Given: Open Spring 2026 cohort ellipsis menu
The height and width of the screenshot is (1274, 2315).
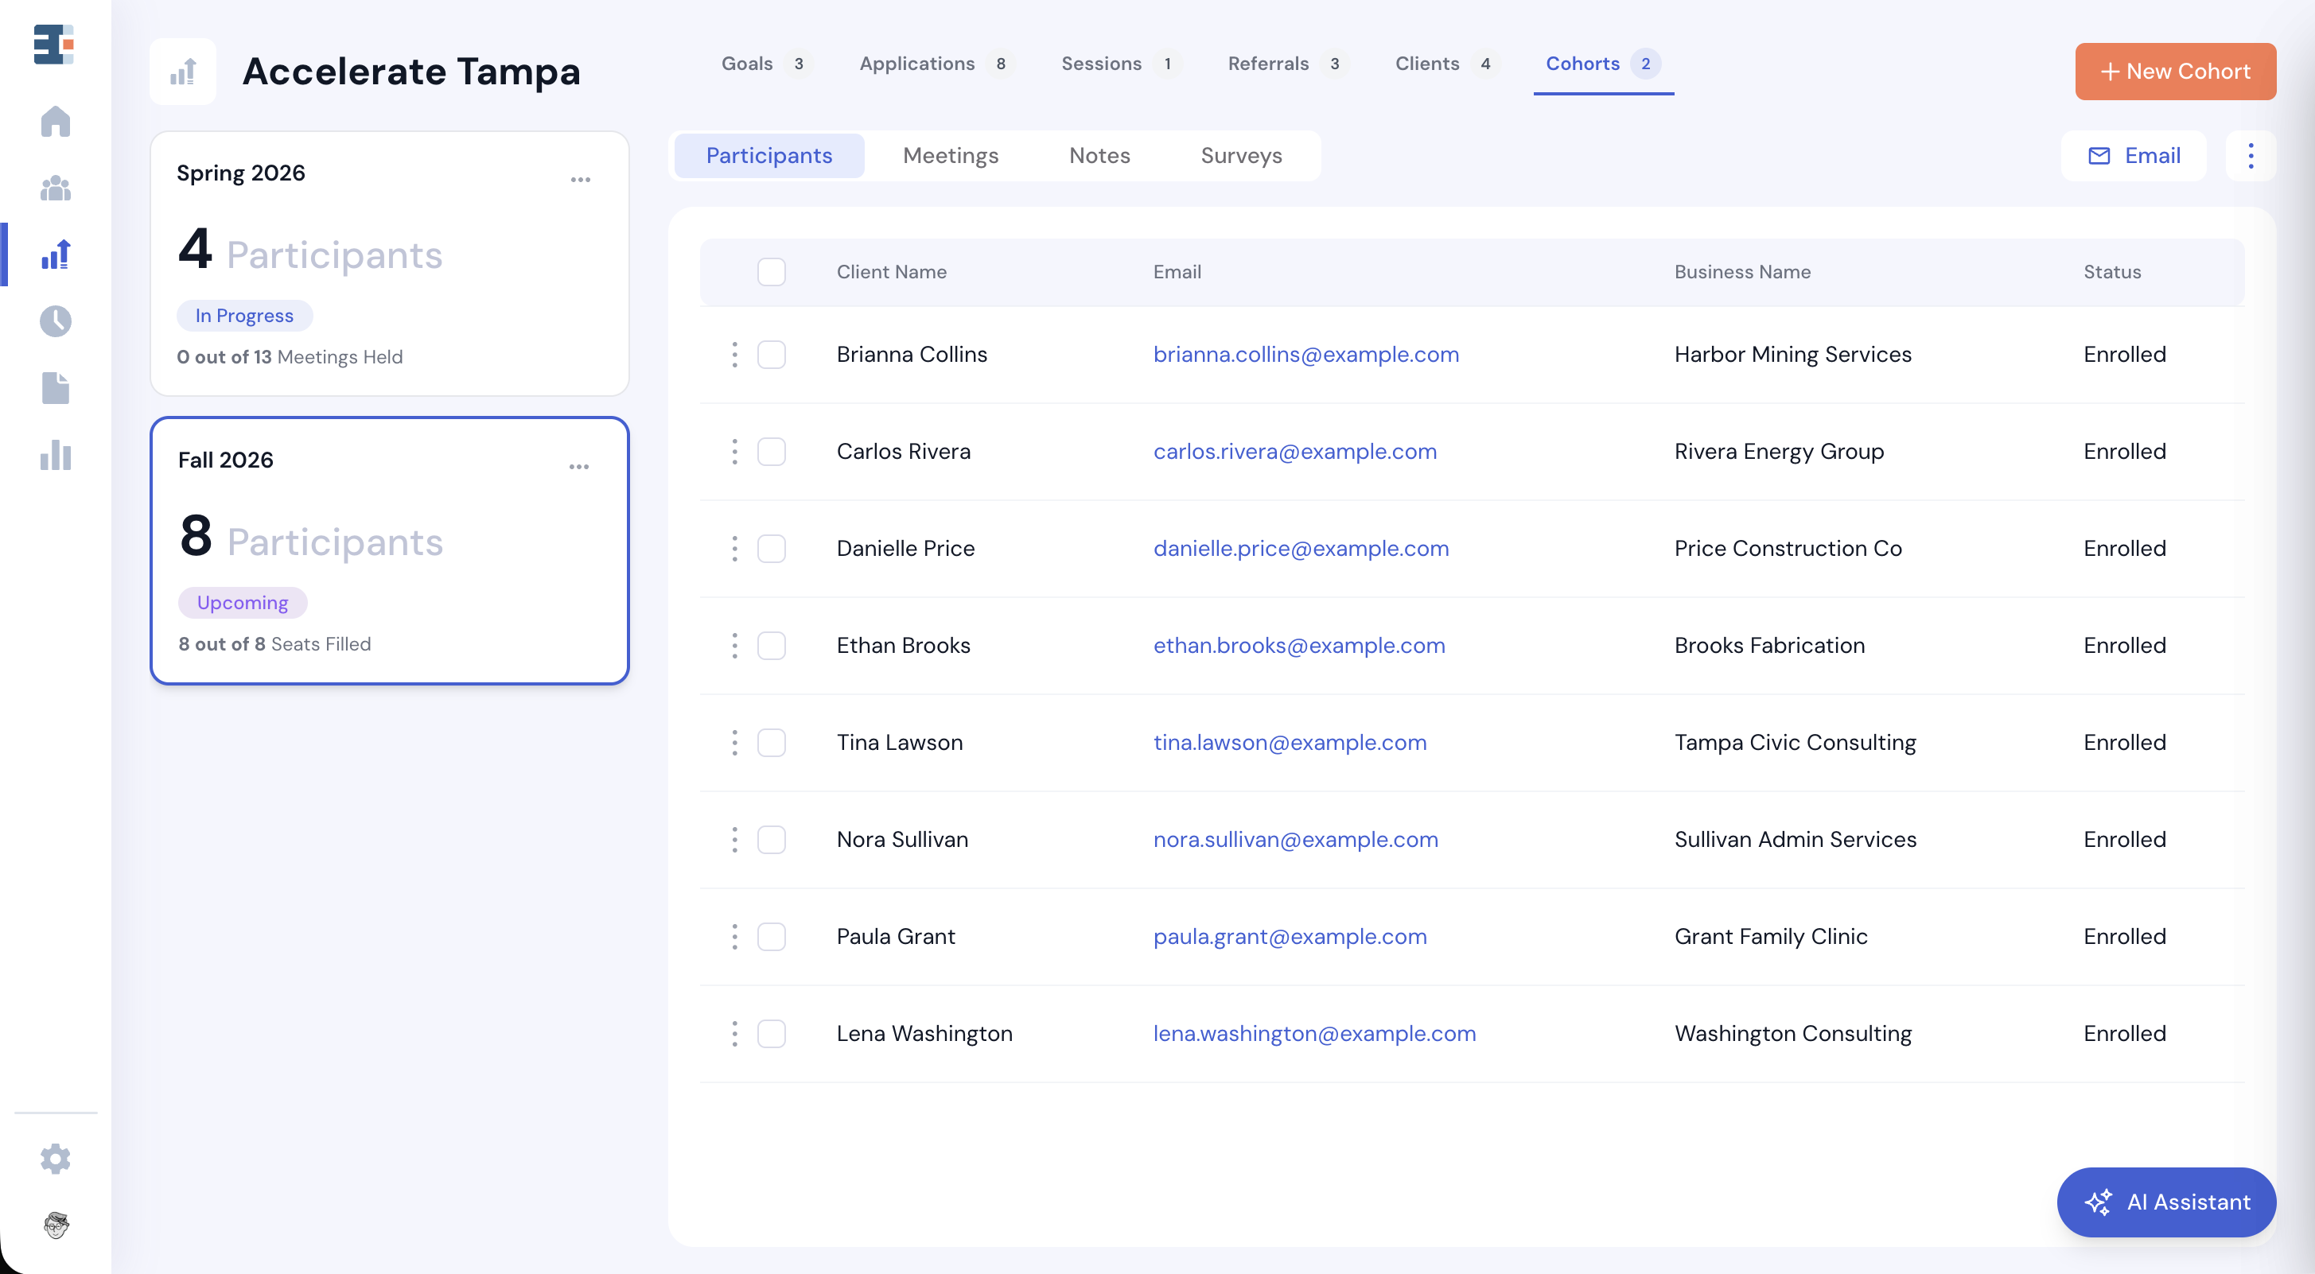Looking at the screenshot, I should point(581,180).
